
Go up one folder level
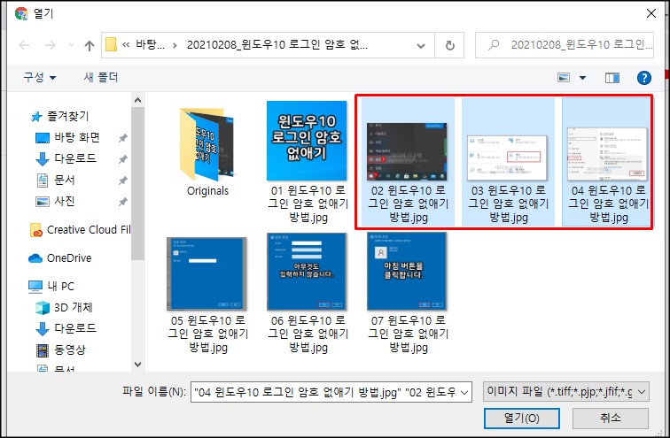click(x=90, y=45)
